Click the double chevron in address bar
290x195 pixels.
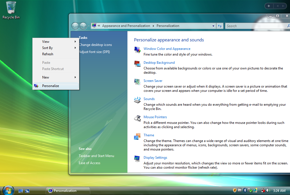click(x=99, y=26)
